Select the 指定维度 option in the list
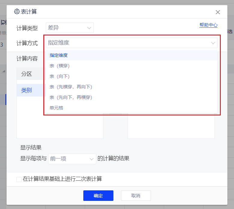 [x=59, y=55]
